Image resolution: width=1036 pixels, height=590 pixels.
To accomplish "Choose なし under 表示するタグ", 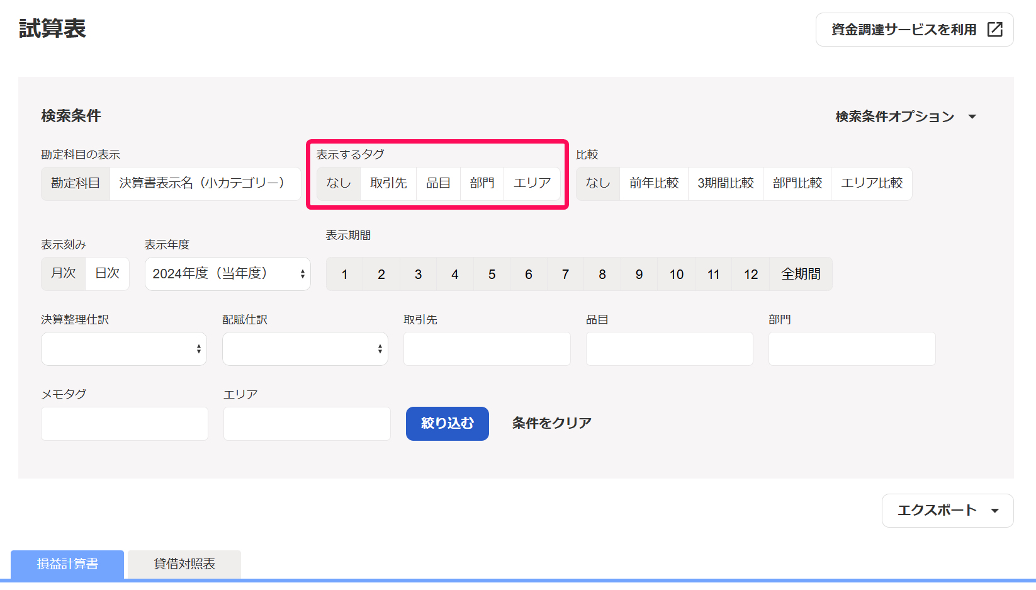I will coord(339,183).
